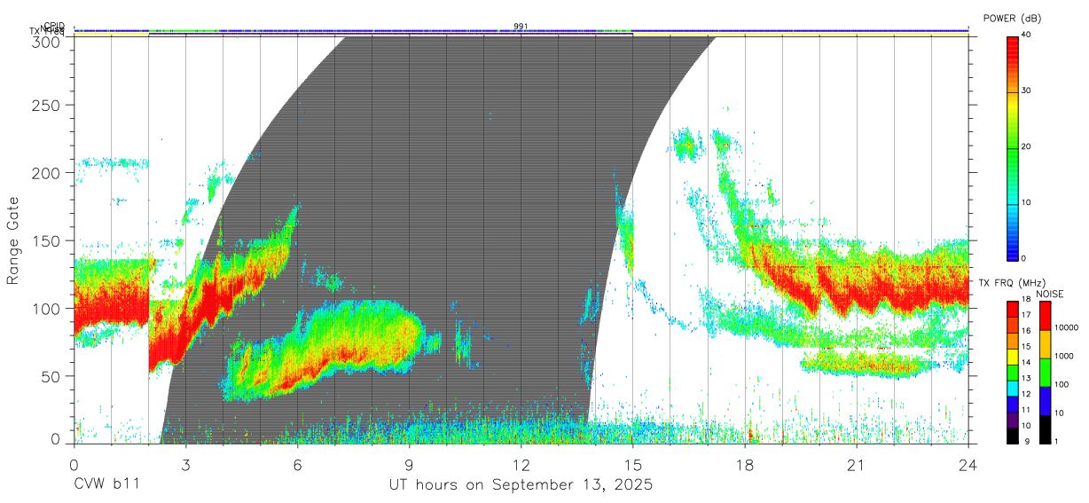Click the 15 tick label on UT hours axis
Image resolution: width=1089 pixels, height=503 pixels.
click(x=633, y=465)
